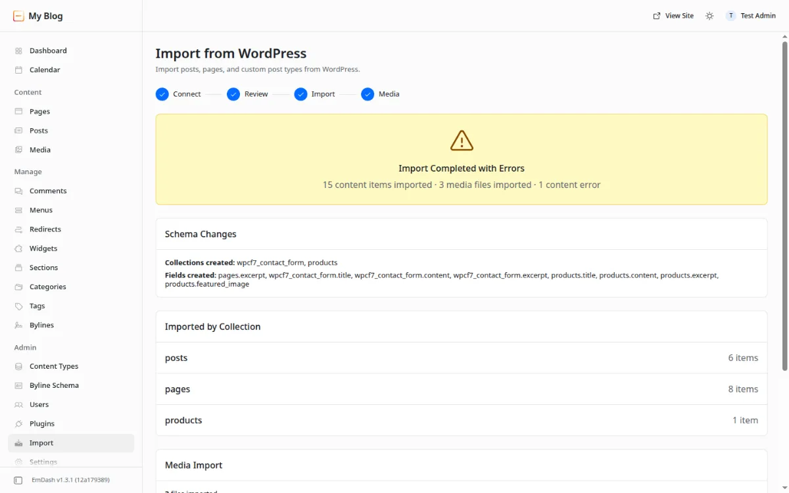Click the Import icon in sidebar
Screen dimensions: 789x493
pos(18,443)
